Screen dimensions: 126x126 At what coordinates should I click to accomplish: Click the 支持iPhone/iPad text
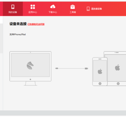tap(17, 35)
